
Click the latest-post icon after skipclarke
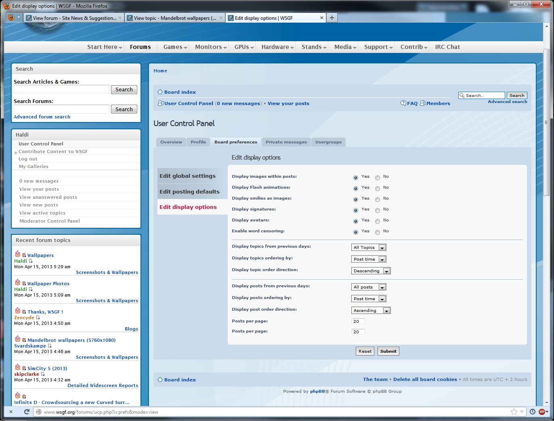point(43,374)
